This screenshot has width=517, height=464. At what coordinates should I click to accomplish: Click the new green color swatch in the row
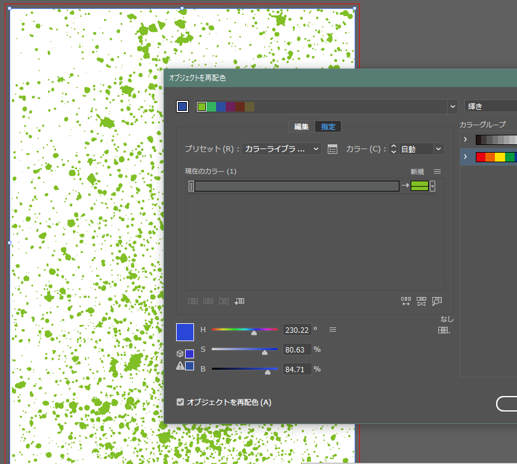(420, 186)
